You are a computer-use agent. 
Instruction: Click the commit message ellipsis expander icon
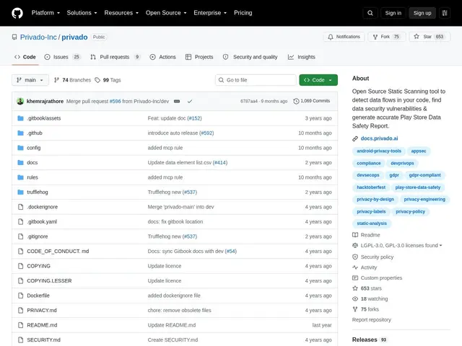pyautogui.click(x=177, y=101)
